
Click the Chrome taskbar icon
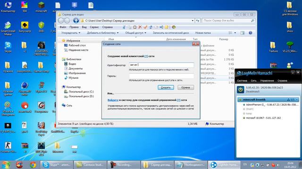[x=33, y=165]
